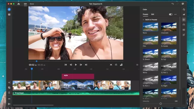
Task: Jump to the end of the sequence
Action: click(x=86, y=65)
